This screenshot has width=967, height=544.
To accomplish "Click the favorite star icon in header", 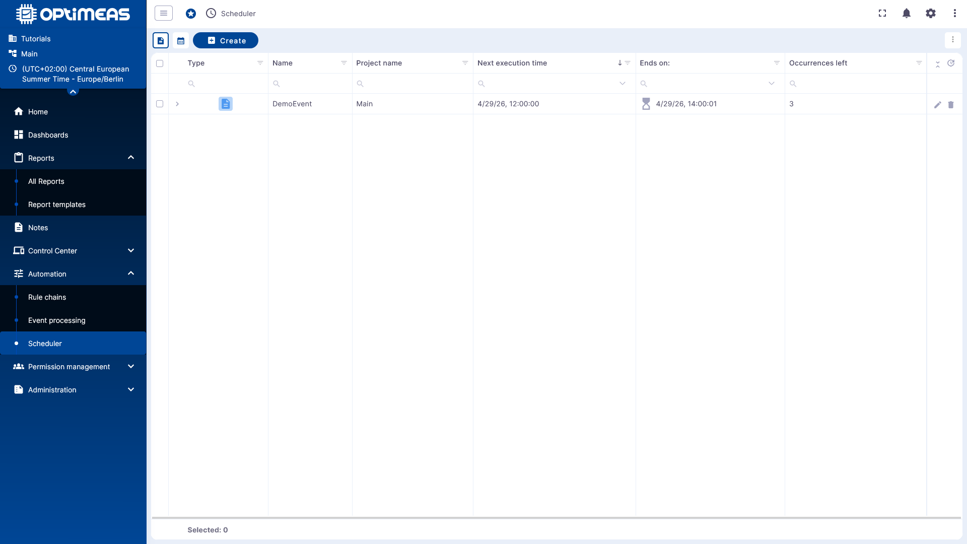I will 191,14.
